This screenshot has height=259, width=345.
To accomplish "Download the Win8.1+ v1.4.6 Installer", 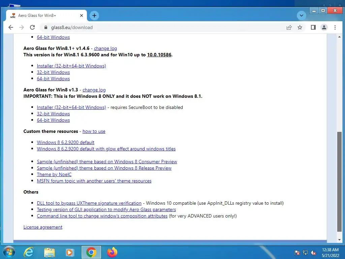I will click(71, 66).
